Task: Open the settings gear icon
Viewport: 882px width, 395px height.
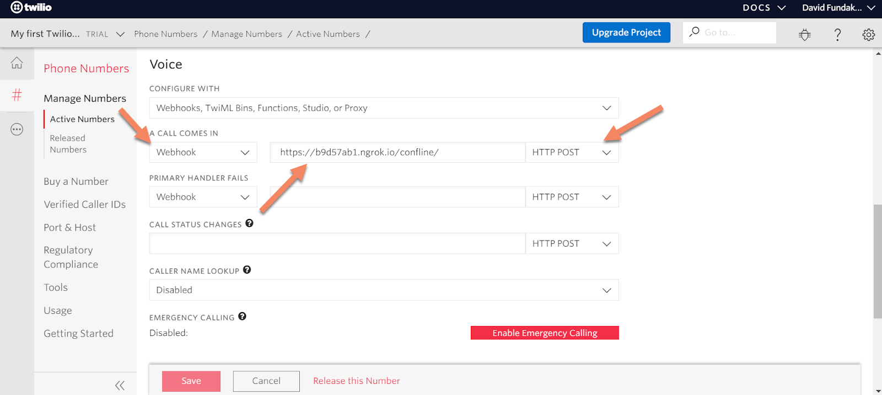Action: [x=869, y=34]
